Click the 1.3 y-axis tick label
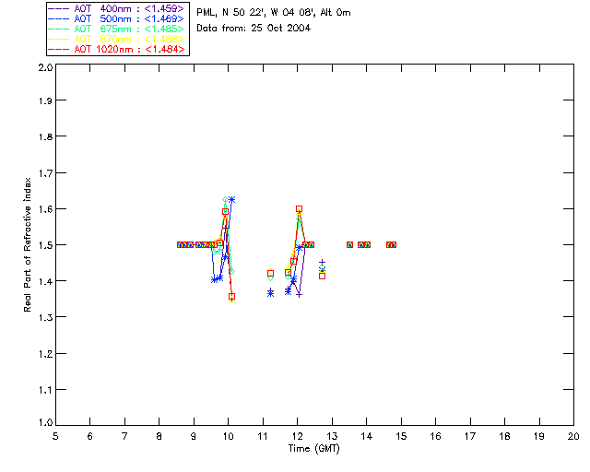Viewport: 590px width, 472px height. (45, 317)
